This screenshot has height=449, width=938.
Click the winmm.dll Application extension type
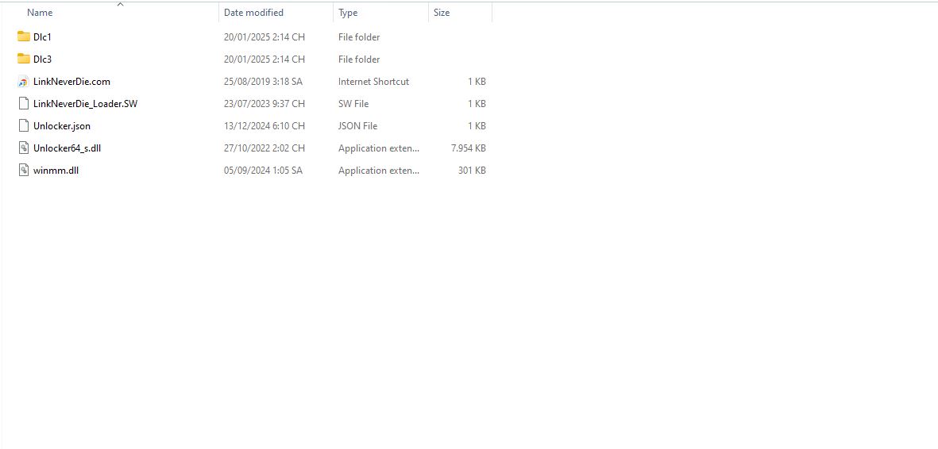coord(379,171)
